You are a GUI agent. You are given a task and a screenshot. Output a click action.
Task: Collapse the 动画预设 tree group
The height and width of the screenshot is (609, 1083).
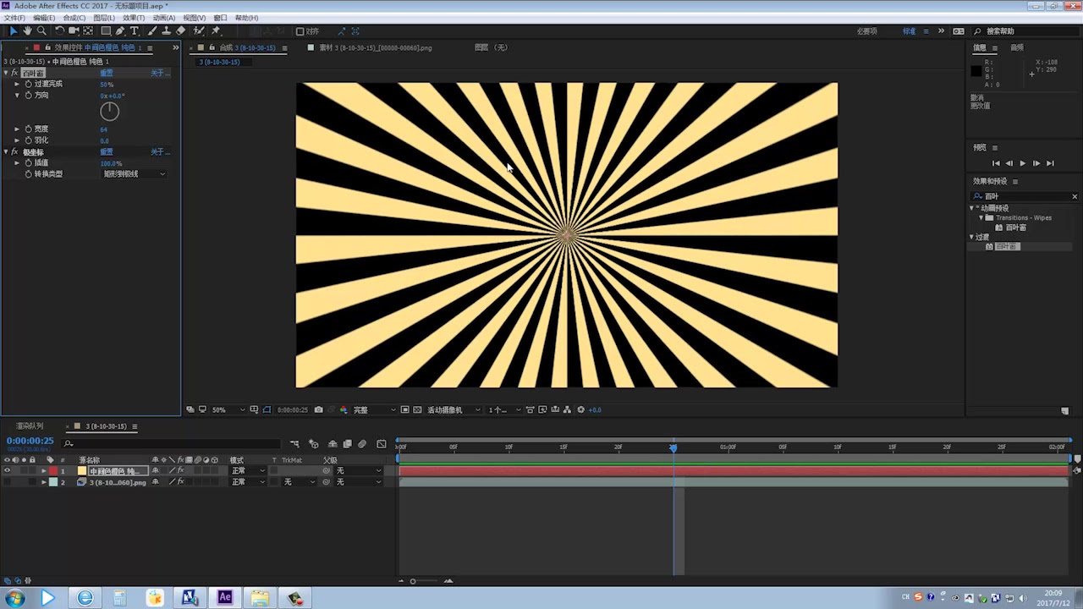click(972, 208)
